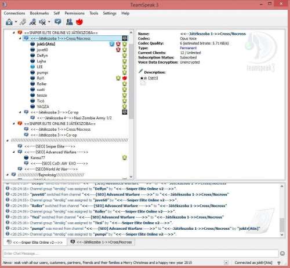290x268 pixels.
Task: Click channel icon of [SEO] Sniper Elite
Action: tap(20, 146)
